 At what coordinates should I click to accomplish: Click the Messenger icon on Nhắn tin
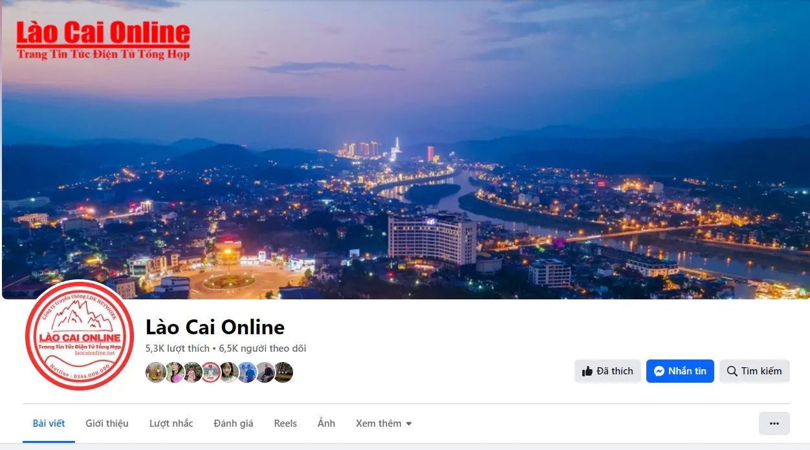[x=659, y=371]
